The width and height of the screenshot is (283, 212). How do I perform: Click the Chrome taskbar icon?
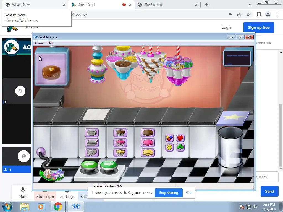pyautogui.click(x=58, y=206)
